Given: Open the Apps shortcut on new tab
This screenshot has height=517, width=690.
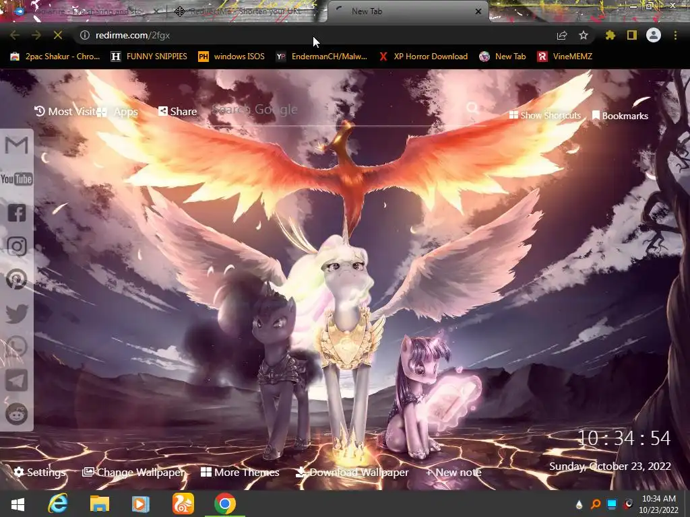Looking at the screenshot, I should click(x=119, y=112).
